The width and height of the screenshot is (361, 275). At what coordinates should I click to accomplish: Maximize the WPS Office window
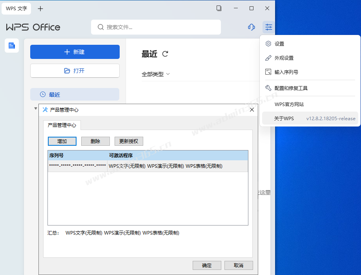point(252,8)
